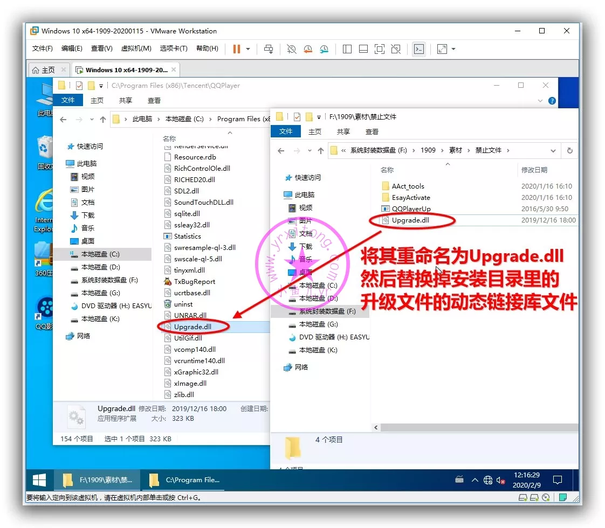Click the VMware pause virtual machine icon
The image size is (605, 528).
[x=236, y=49]
